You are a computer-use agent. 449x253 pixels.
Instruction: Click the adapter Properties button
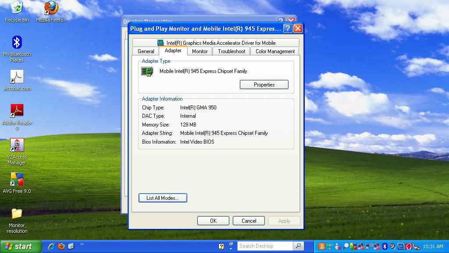point(264,85)
